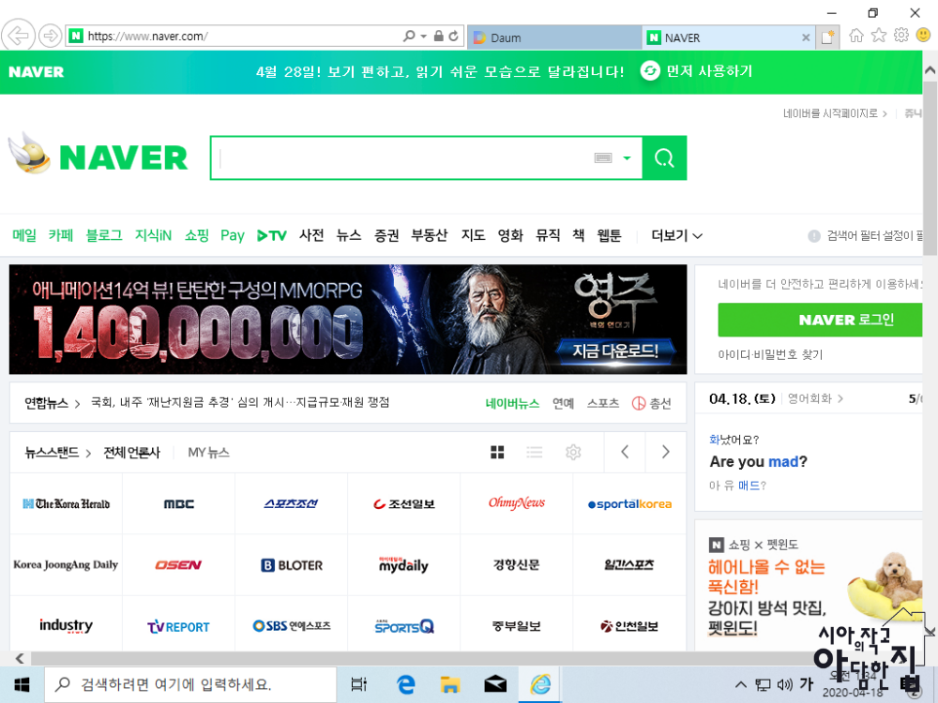Viewport: 938px width, 703px height.
Task: Click the 스포츠 news link
Action: coord(603,403)
